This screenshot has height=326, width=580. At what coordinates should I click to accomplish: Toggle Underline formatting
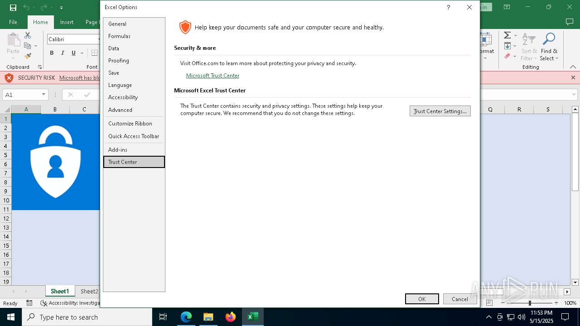coord(73,53)
